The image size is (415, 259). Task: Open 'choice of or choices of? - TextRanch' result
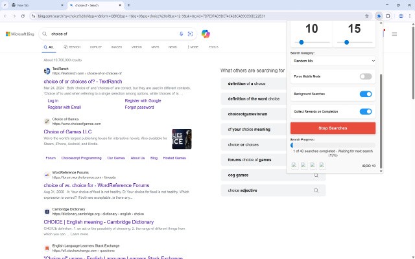[83, 82]
